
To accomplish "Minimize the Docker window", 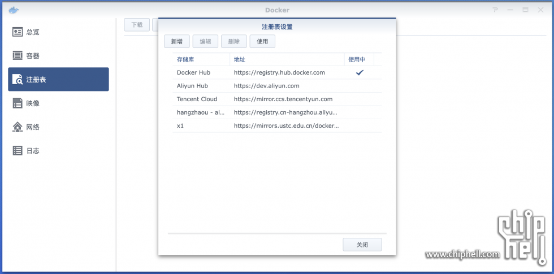I will pyautogui.click(x=510, y=10).
